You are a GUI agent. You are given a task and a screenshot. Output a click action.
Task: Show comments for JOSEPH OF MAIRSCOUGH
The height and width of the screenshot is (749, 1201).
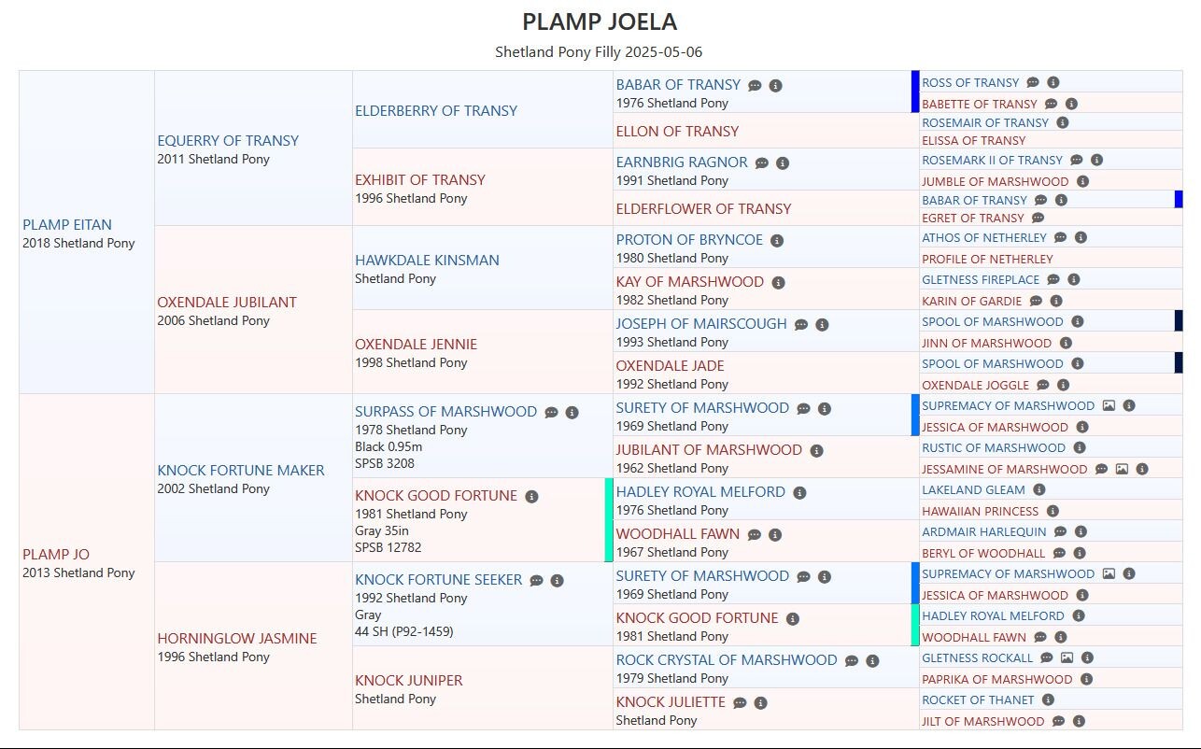[x=801, y=324]
